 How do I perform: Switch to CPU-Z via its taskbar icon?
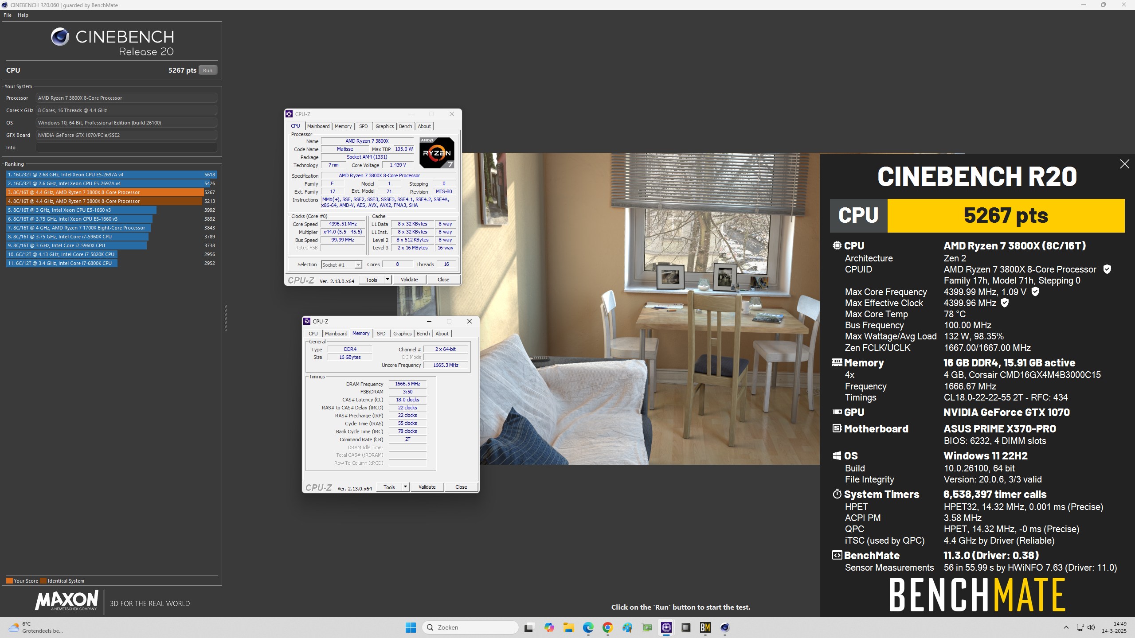click(666, 627)
